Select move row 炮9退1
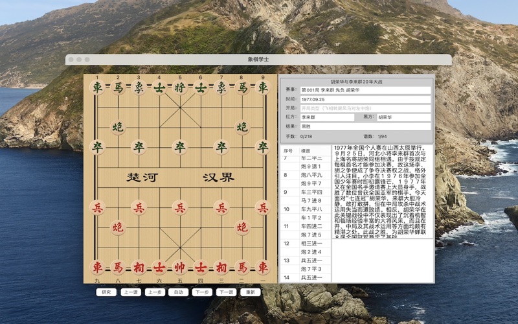Viewport: 518px width, 324px height. pyautogui.click(x=306, y=167)
